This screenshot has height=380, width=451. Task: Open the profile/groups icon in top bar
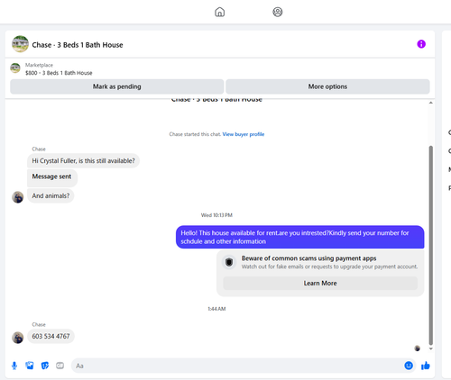(x=278, y=12)
